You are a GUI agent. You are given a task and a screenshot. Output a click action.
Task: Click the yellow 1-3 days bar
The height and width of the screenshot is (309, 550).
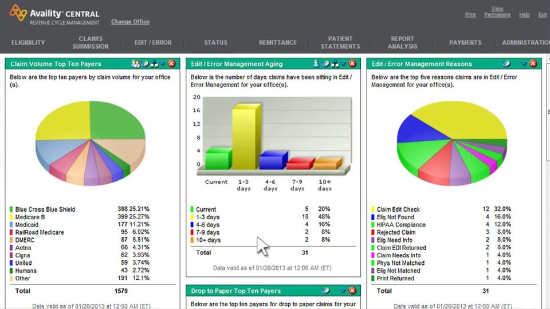[246, 137]
